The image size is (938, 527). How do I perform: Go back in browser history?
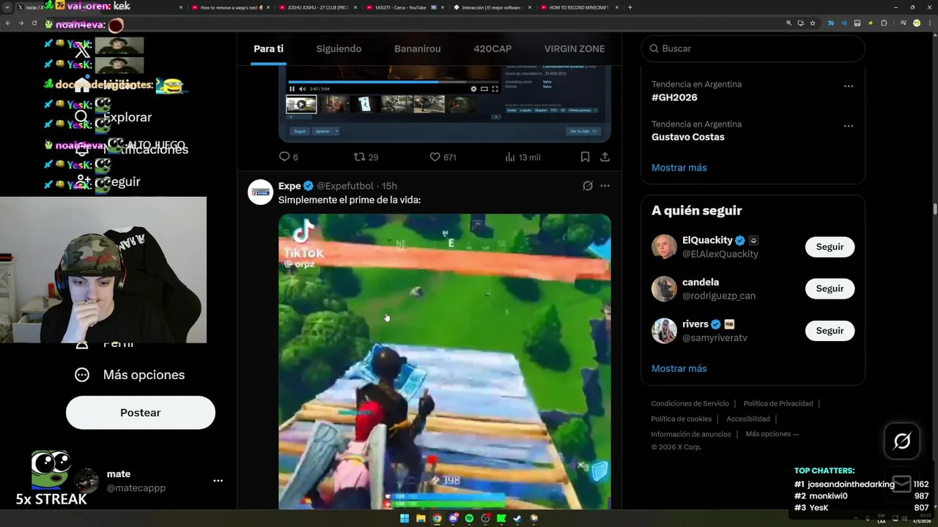8,23
